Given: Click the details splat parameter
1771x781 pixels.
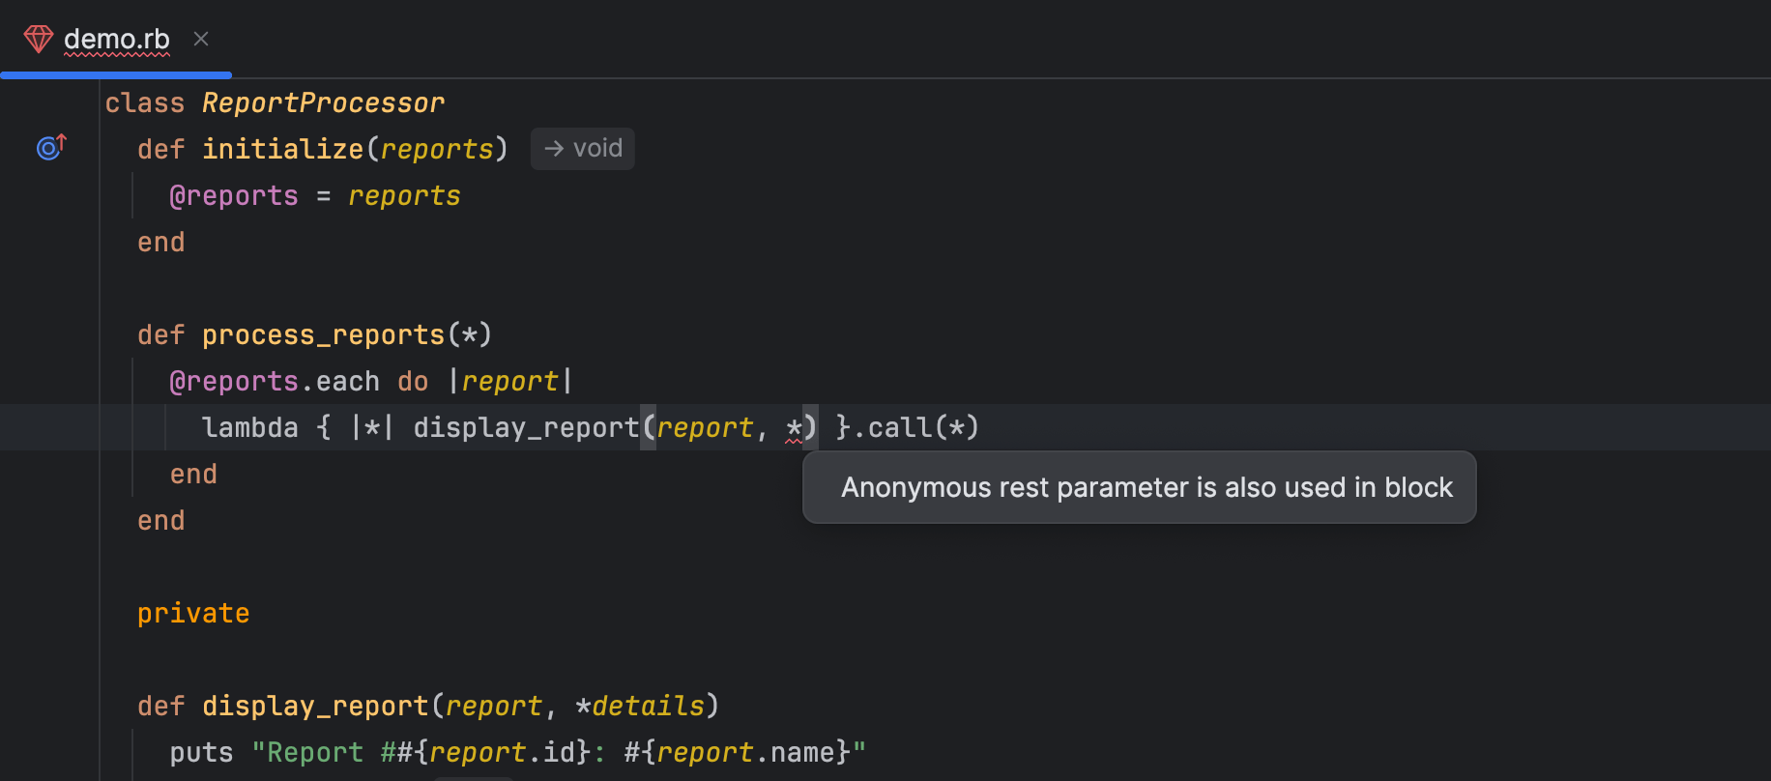Looking at the screenshot, I should click(647, 706).
